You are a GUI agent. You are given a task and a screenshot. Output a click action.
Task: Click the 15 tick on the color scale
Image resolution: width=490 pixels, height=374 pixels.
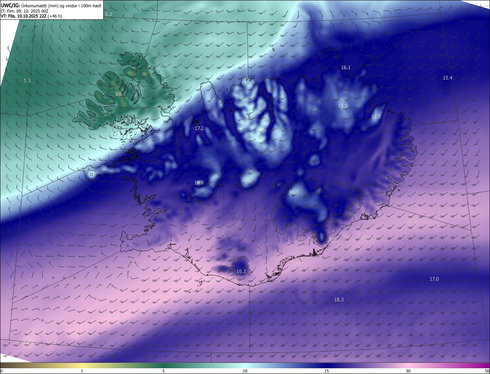pos(327,371)
